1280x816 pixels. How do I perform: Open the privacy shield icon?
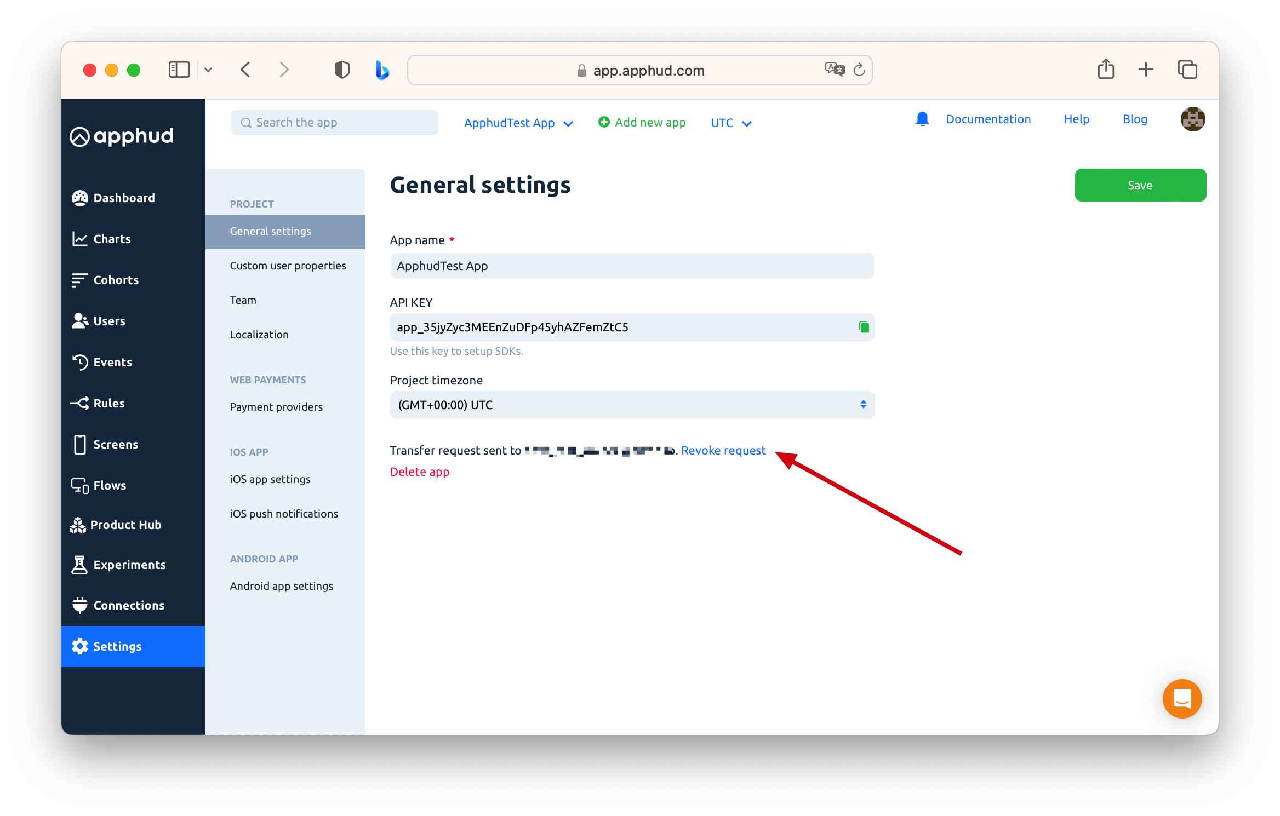point(342,70)
